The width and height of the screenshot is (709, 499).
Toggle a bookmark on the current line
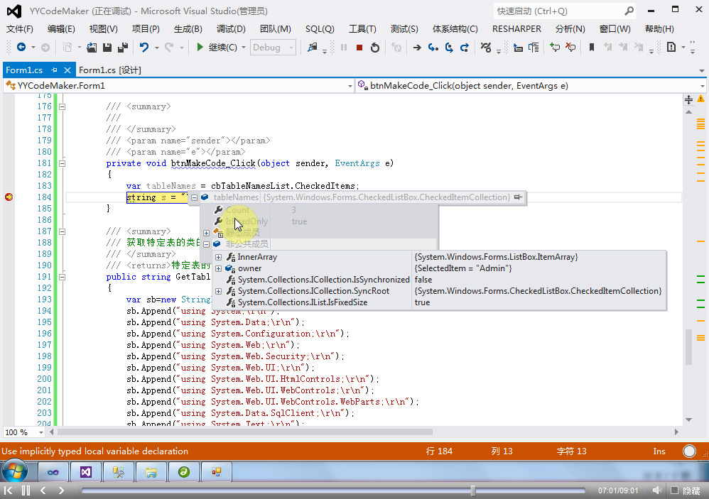tap(591, 47)
